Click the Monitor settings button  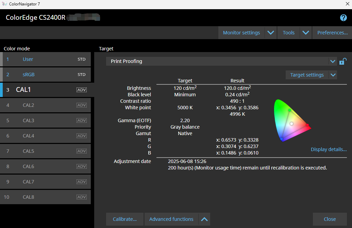[241, 33]
